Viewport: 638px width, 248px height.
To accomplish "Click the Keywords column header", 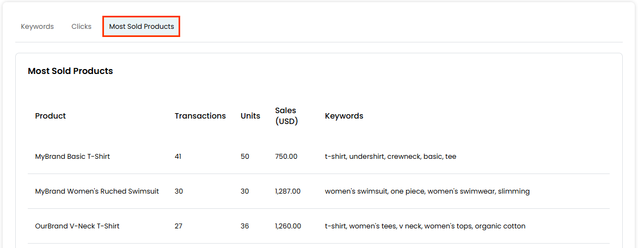I will pos(344,116).
